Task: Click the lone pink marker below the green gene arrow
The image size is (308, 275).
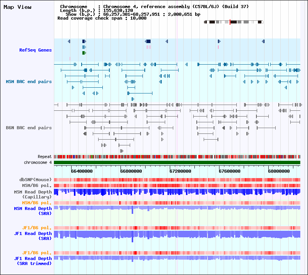Action: click(70, 58)
